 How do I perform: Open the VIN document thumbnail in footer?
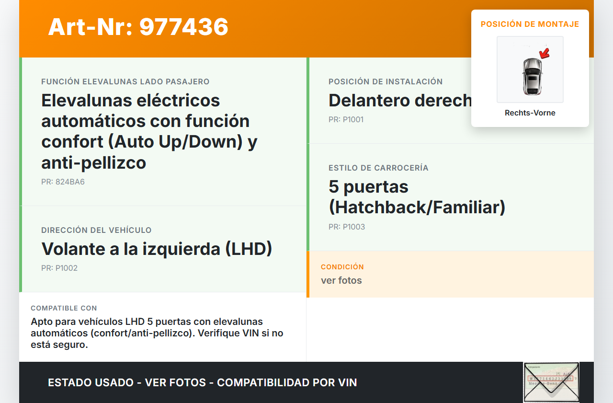(551, 382)
